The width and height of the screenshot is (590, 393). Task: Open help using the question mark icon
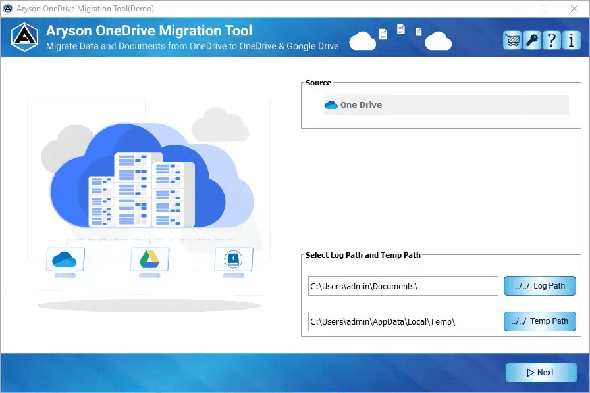coord(552,40)
